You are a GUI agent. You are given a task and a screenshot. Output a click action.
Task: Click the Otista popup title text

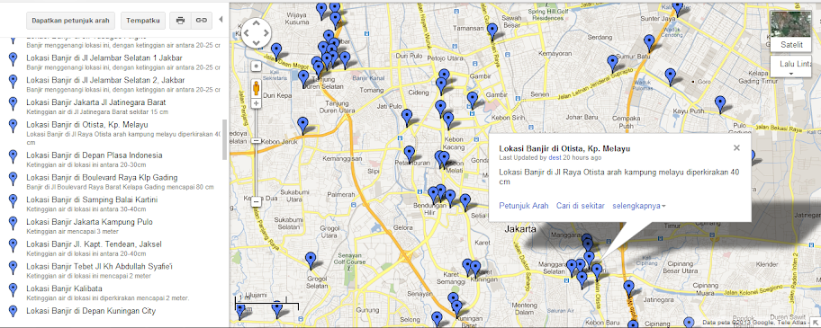[564, 148]
